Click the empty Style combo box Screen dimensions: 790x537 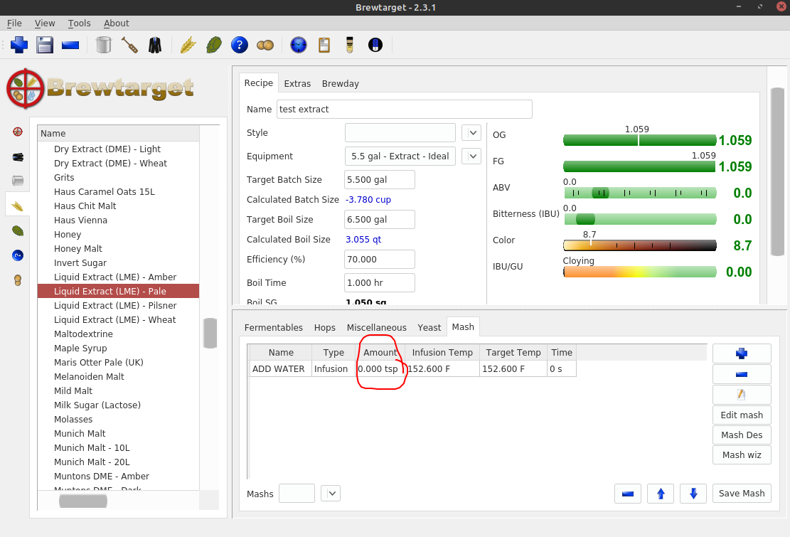pyautogui.click(x=400, y=133)
